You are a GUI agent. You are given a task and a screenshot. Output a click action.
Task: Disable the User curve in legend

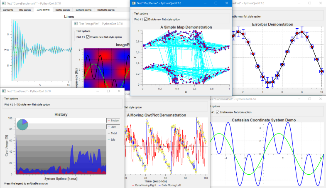click(114, 127)
